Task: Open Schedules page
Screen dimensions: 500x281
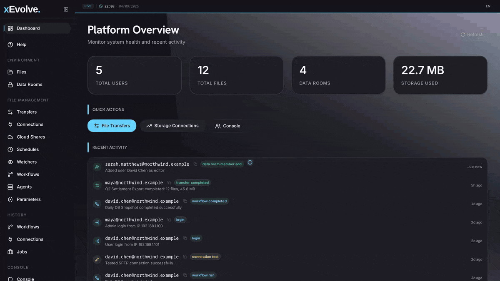Action: point(37,149)
